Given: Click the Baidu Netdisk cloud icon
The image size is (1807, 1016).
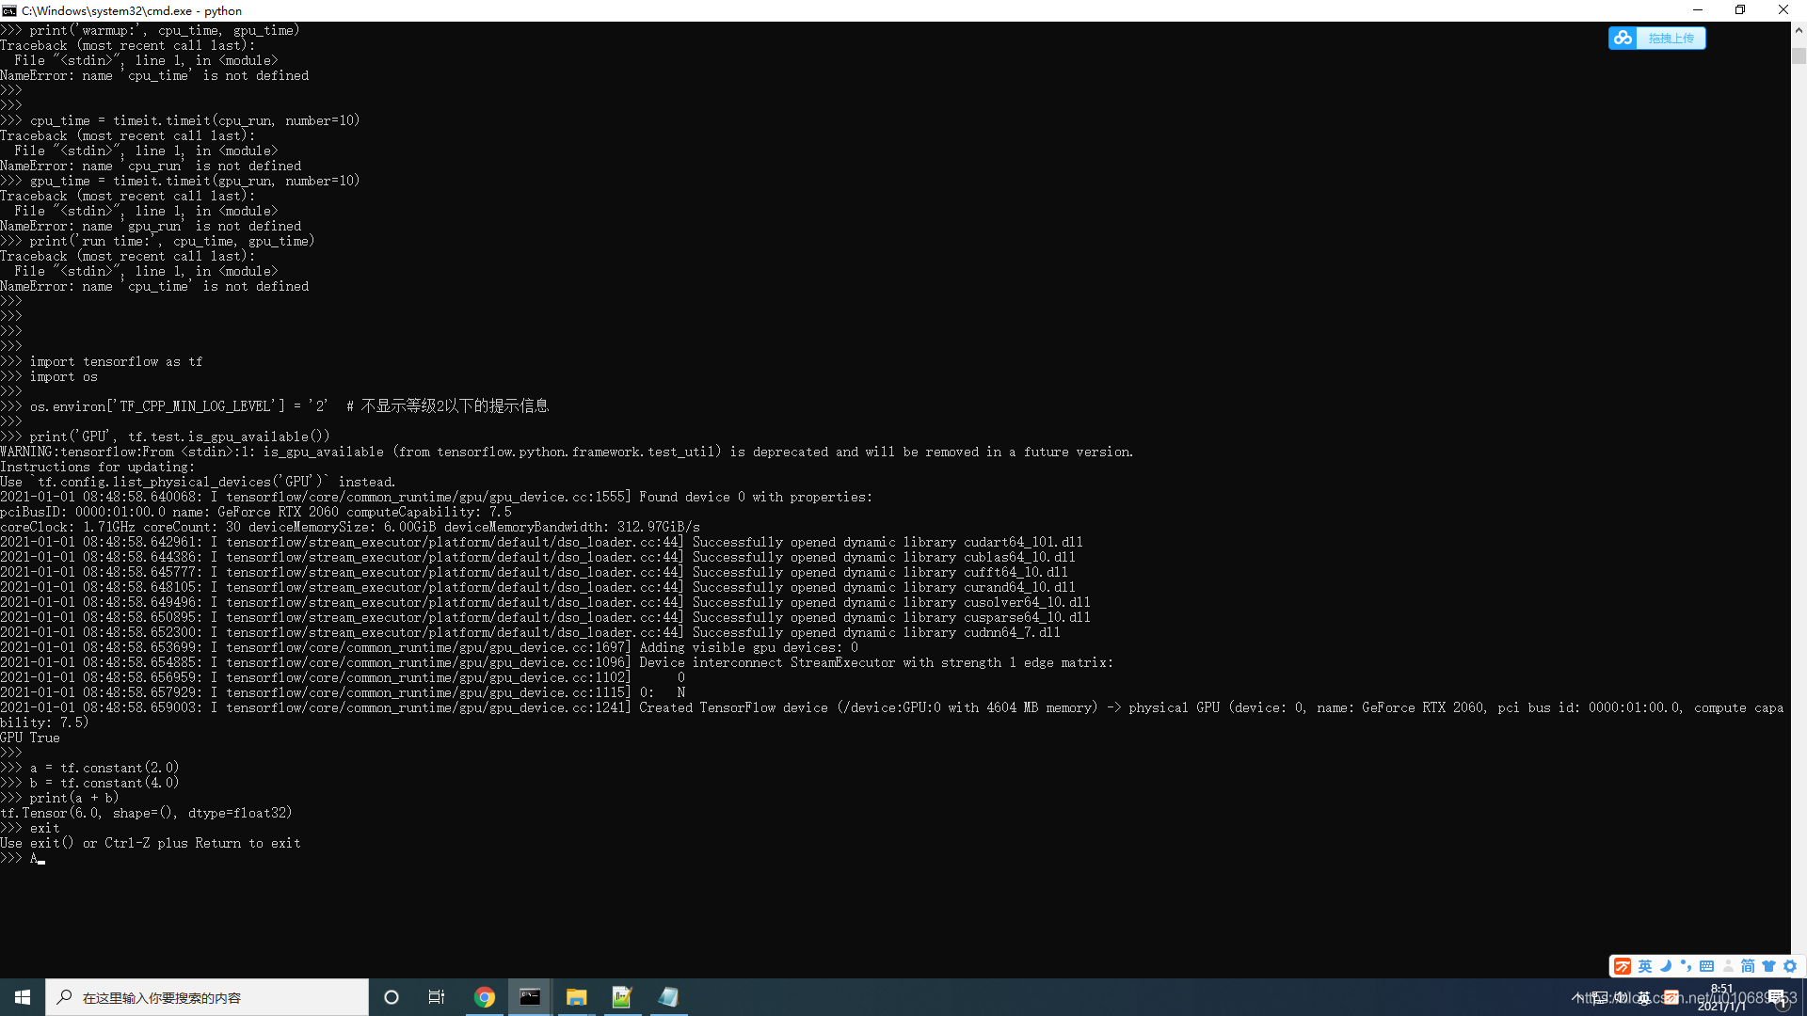Looking at the screenshot, I should click(1623, 38).
